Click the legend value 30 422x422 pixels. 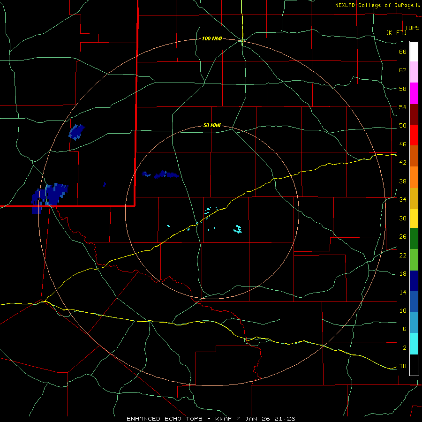[403, 218]
